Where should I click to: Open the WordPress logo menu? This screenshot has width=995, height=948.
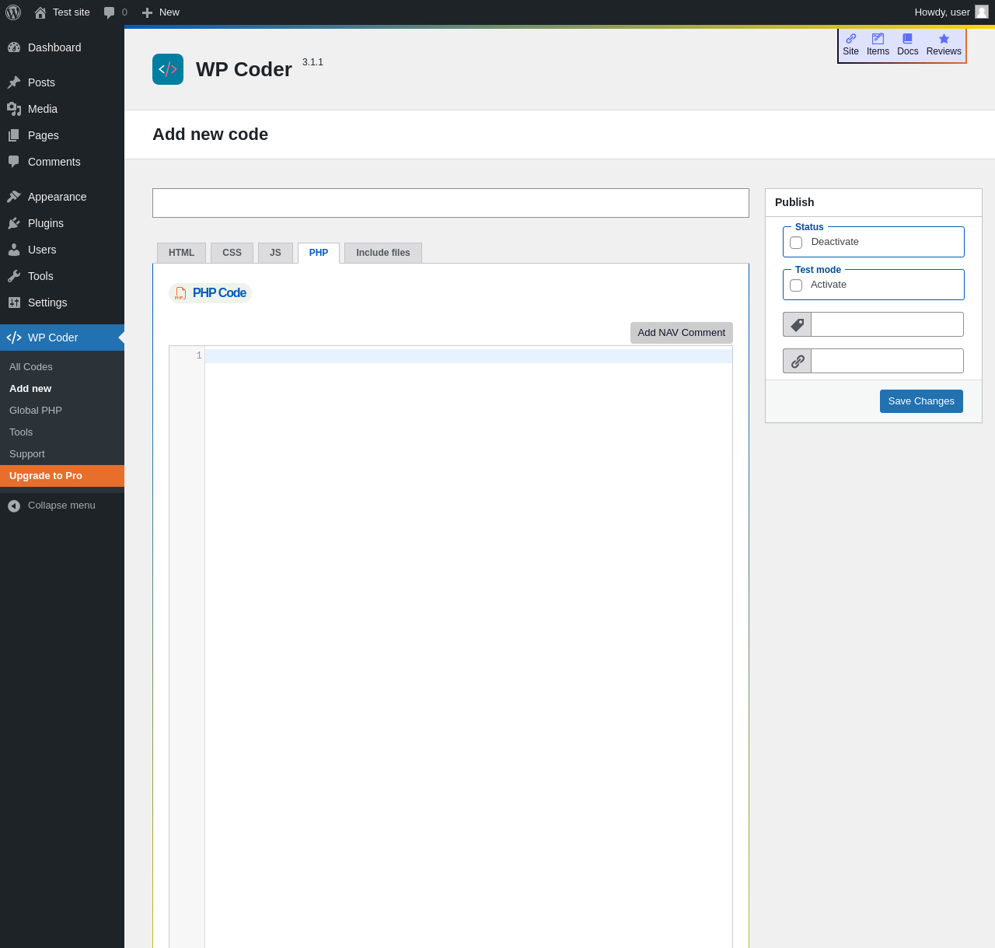point(13,12)
